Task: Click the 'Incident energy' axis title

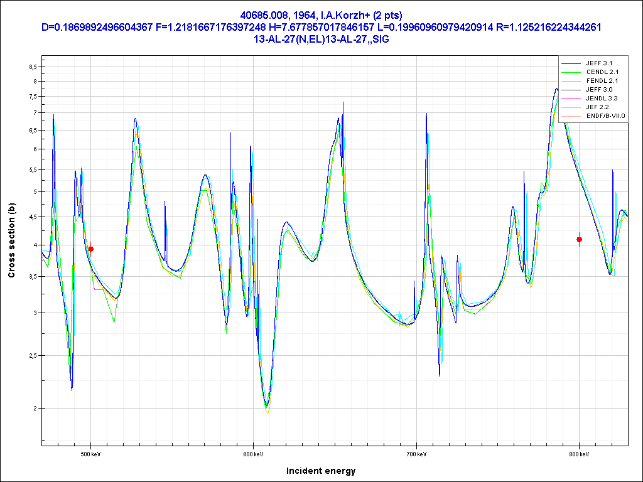Action: (321, 471)
